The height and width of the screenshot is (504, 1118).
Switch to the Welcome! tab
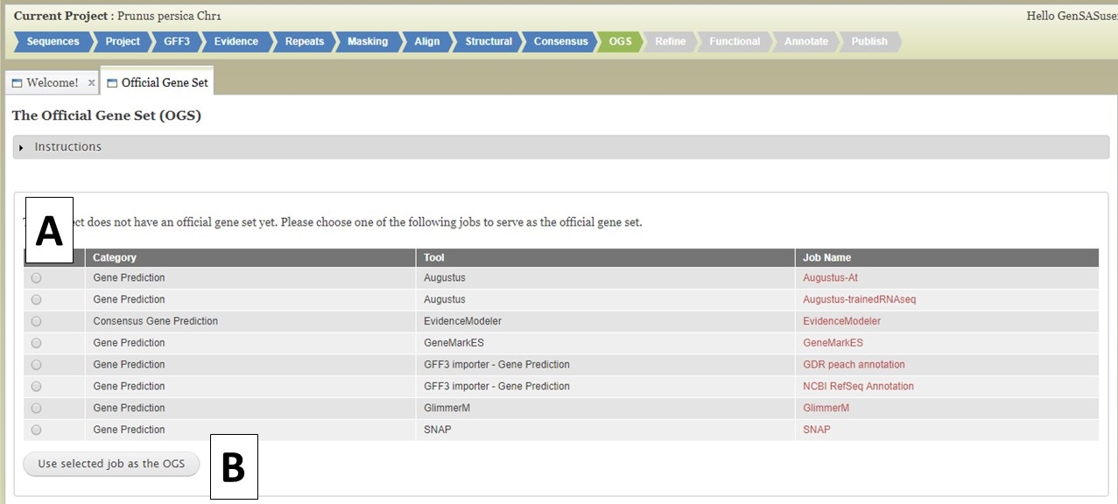[52, 83]
